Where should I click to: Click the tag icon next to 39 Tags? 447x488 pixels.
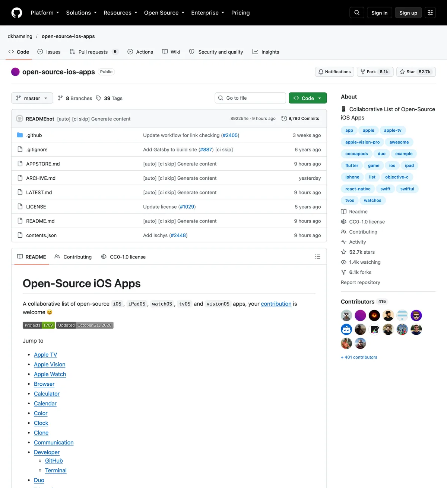tap(99, 98)
